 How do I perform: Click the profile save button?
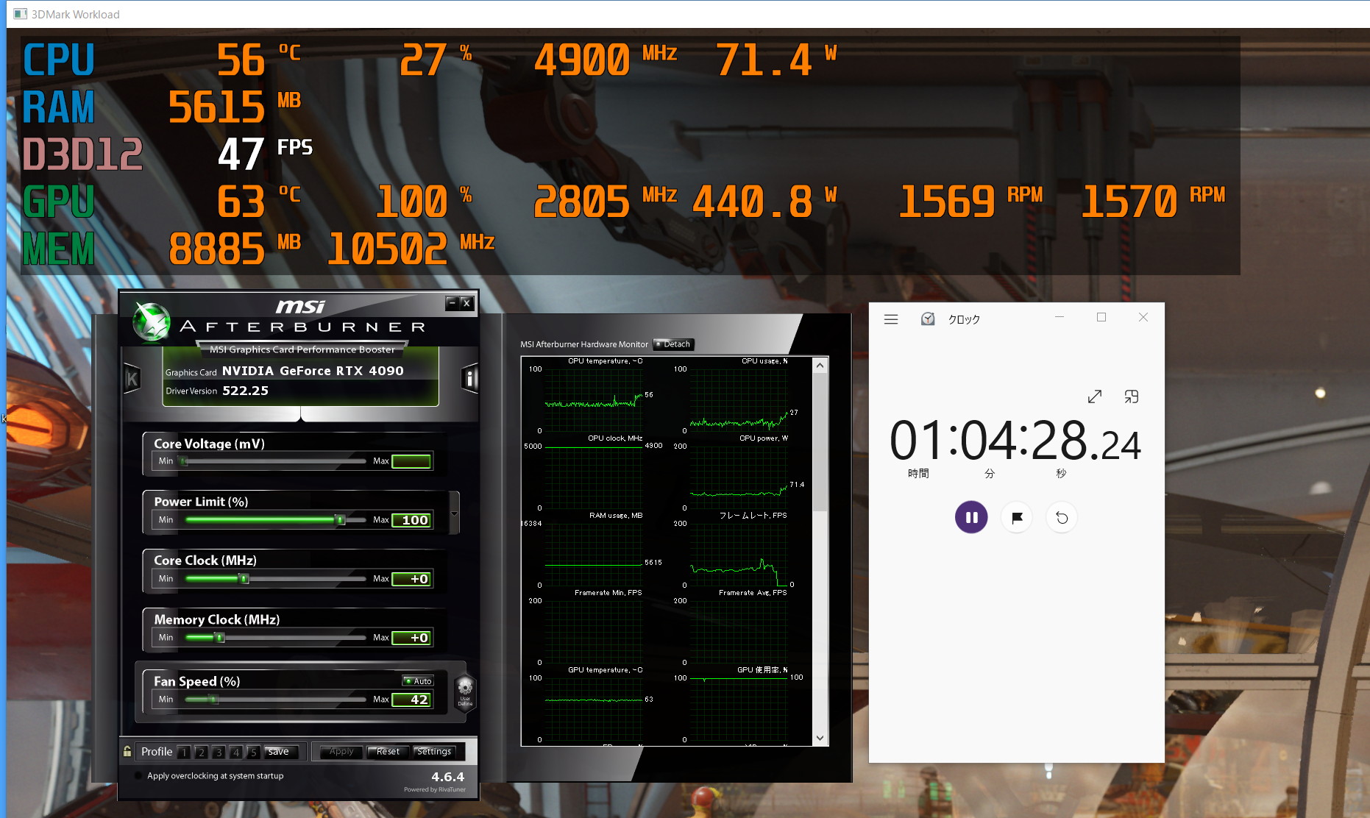tap(282, 752)
